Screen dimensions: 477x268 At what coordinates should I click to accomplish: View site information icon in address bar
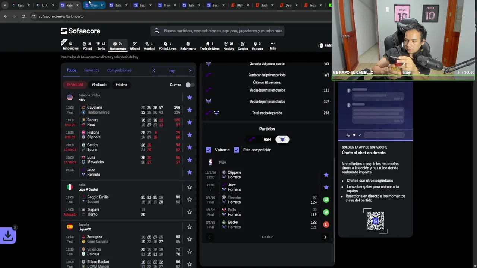click(x=34, y=16)
